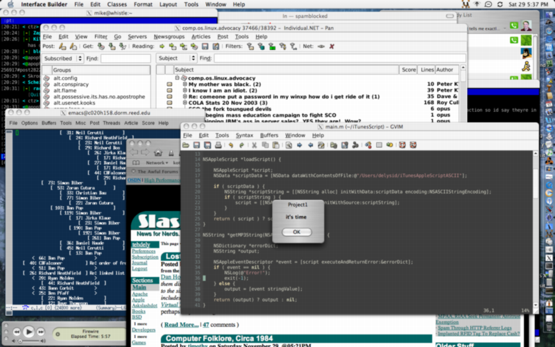Viewport: 555px width, 347px height.
Task: Volume slider in iTunes mini player
Action: point(28,341)
